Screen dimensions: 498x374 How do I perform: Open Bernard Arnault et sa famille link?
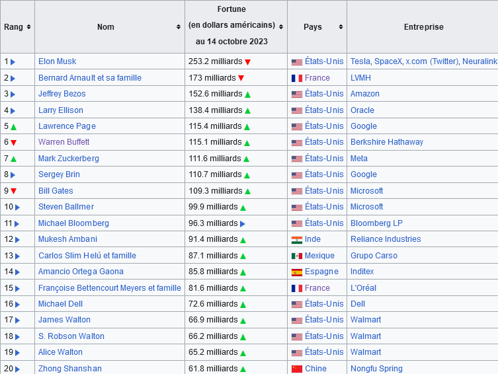point(90,78)
